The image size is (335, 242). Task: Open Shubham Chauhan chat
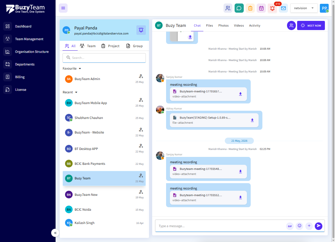(x=104, y=118)
